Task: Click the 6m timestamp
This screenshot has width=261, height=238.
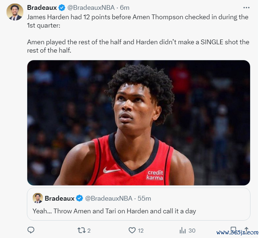Action: (125, 8)
